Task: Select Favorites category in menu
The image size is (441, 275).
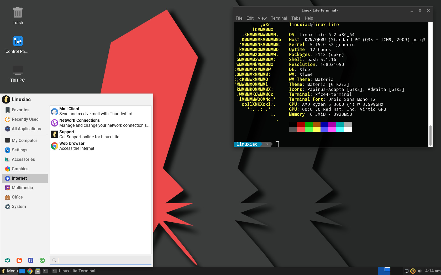Action: pyautogui.click(x=25, y=110)
